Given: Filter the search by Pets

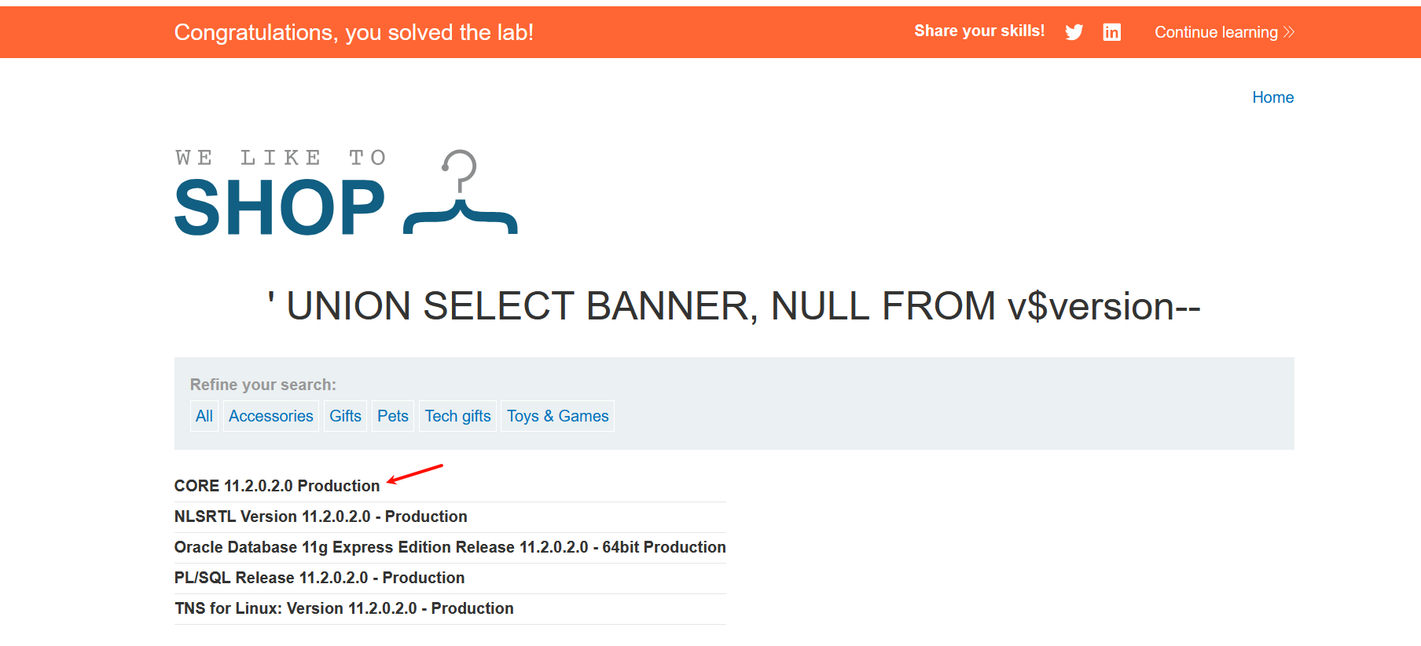Looking at the screenshot, I should (x=392, y=416).
